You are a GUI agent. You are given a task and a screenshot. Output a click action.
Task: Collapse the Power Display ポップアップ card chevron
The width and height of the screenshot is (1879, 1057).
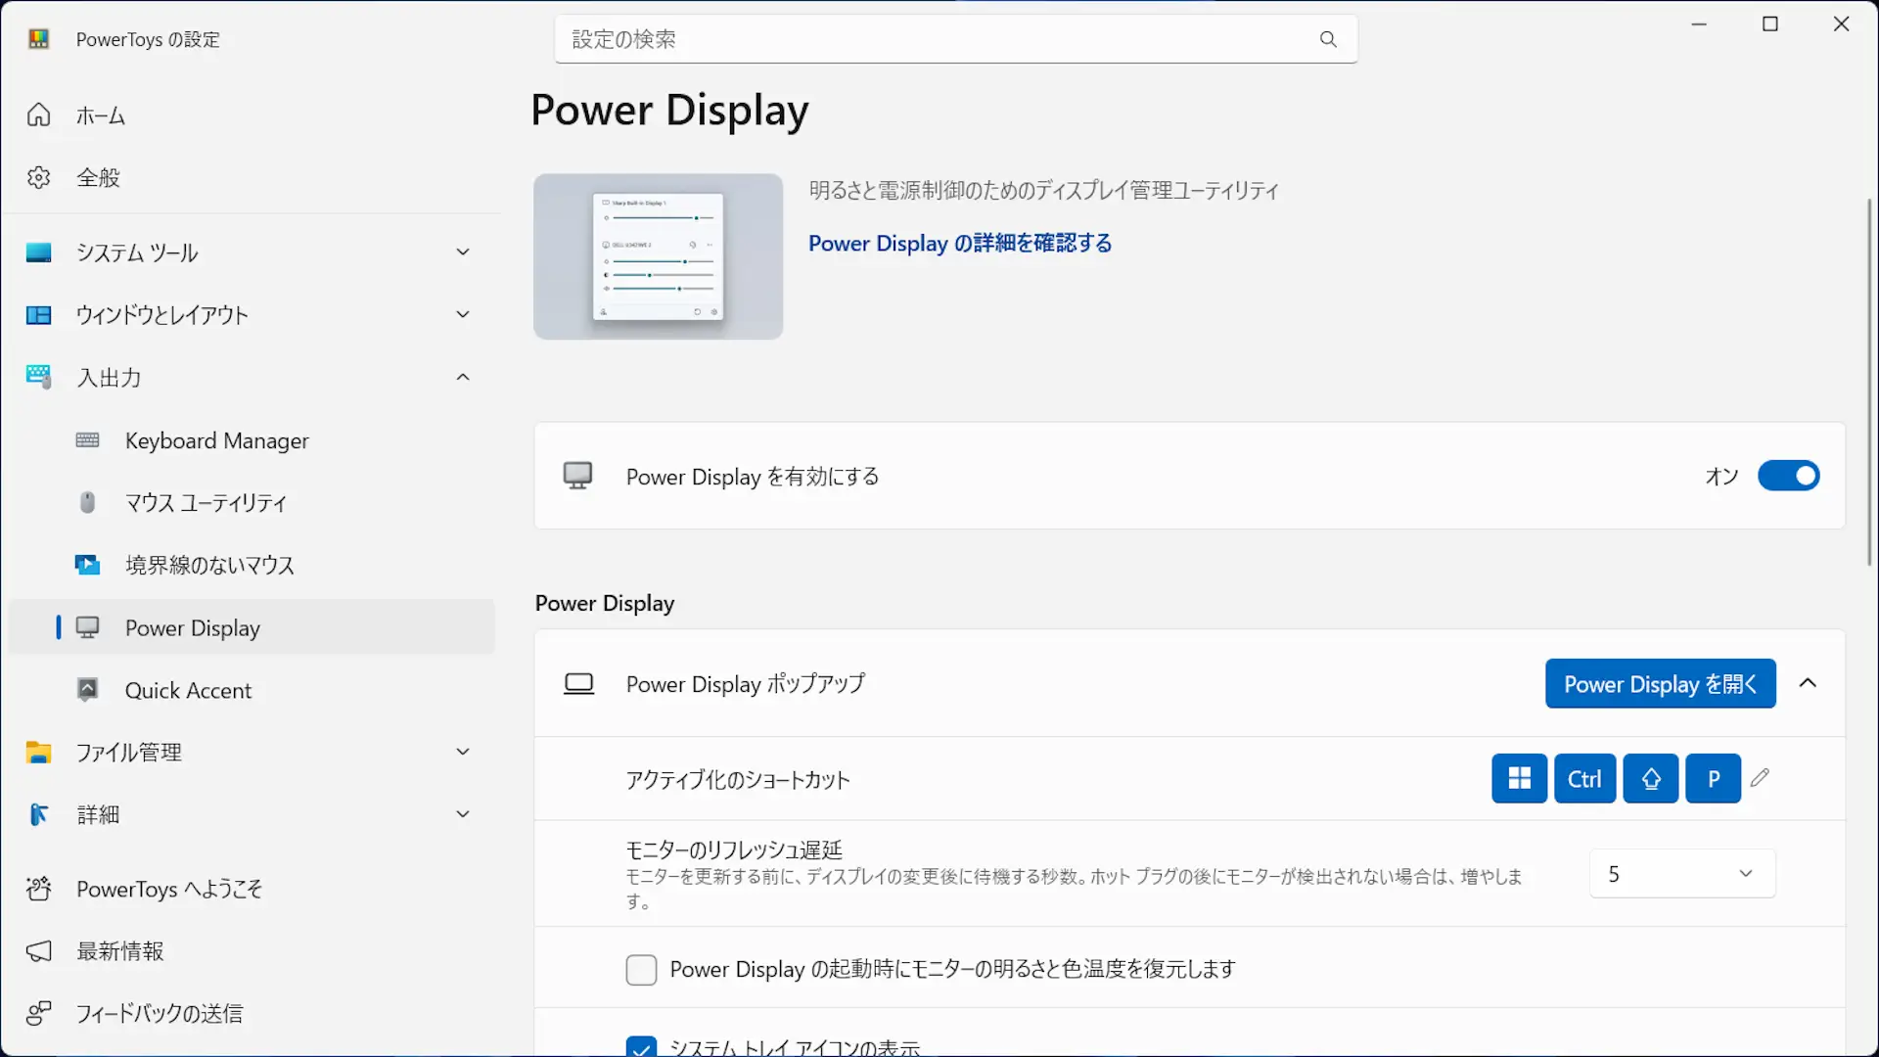pyautogui.click(x=1808, y=683)
